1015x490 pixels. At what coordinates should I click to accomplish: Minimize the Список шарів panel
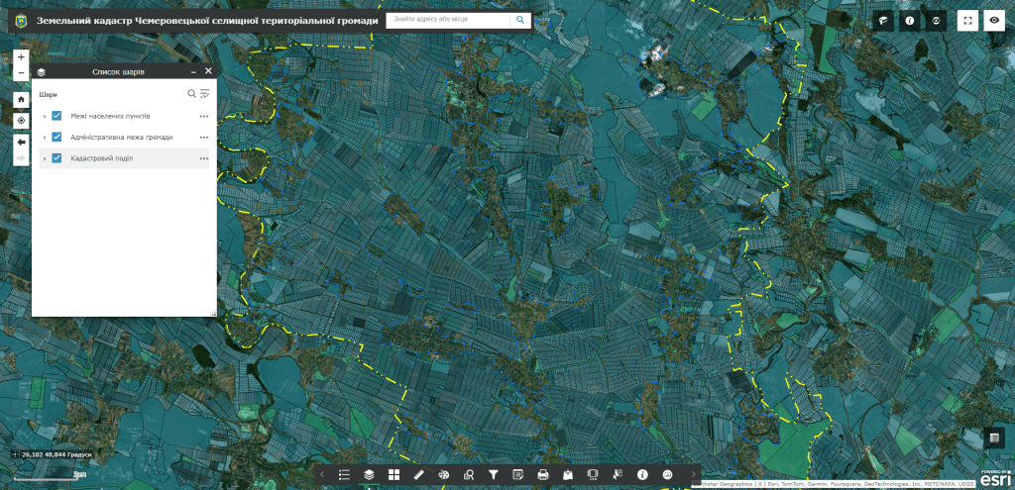(193, 71)
